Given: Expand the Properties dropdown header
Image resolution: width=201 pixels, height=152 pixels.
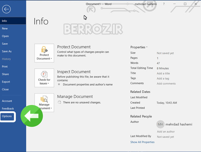Looking at the screenshot, I should pos(139,47).
